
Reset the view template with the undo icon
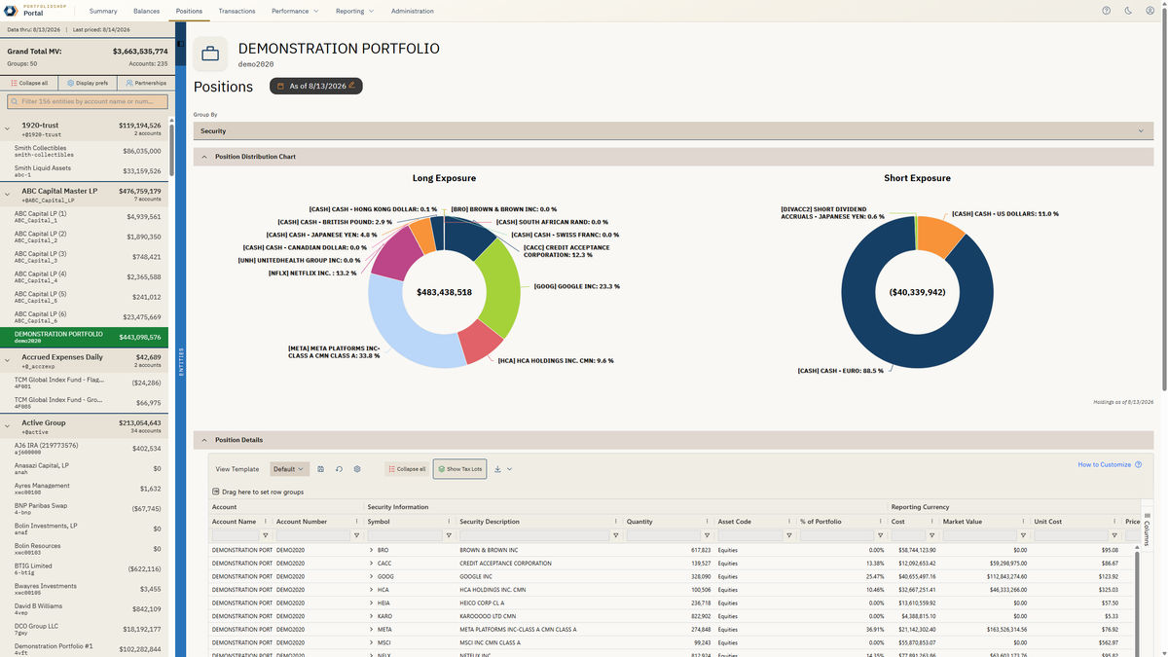coord(339,469)
